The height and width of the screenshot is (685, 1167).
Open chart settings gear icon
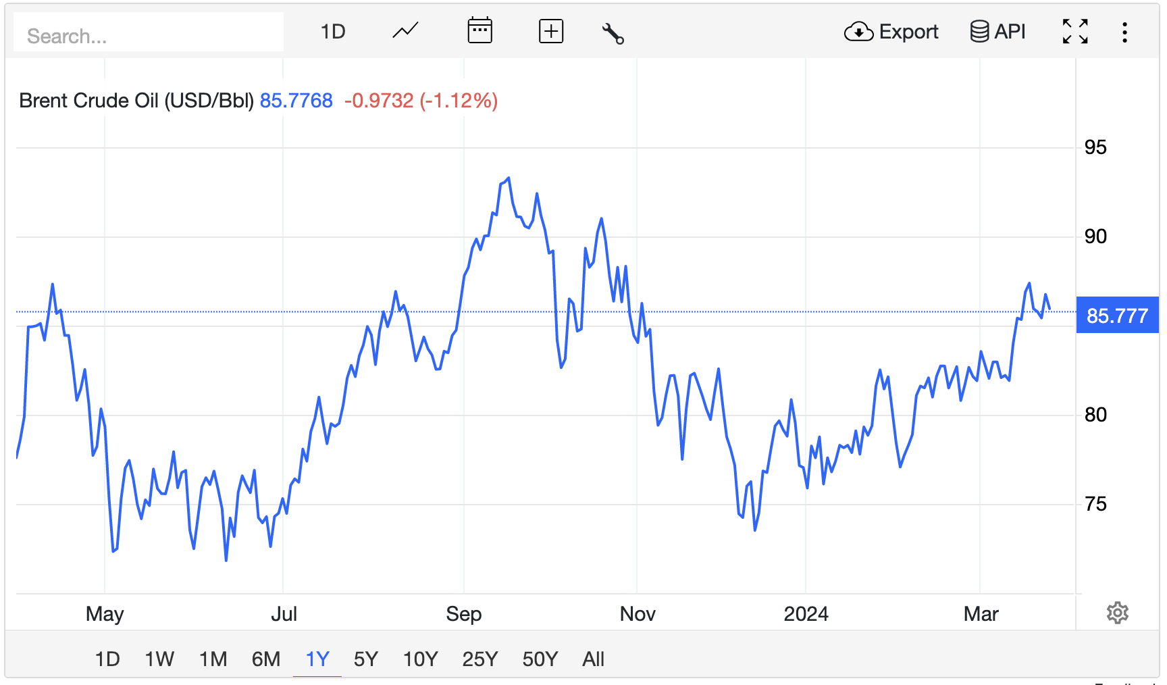point(1118,613)
